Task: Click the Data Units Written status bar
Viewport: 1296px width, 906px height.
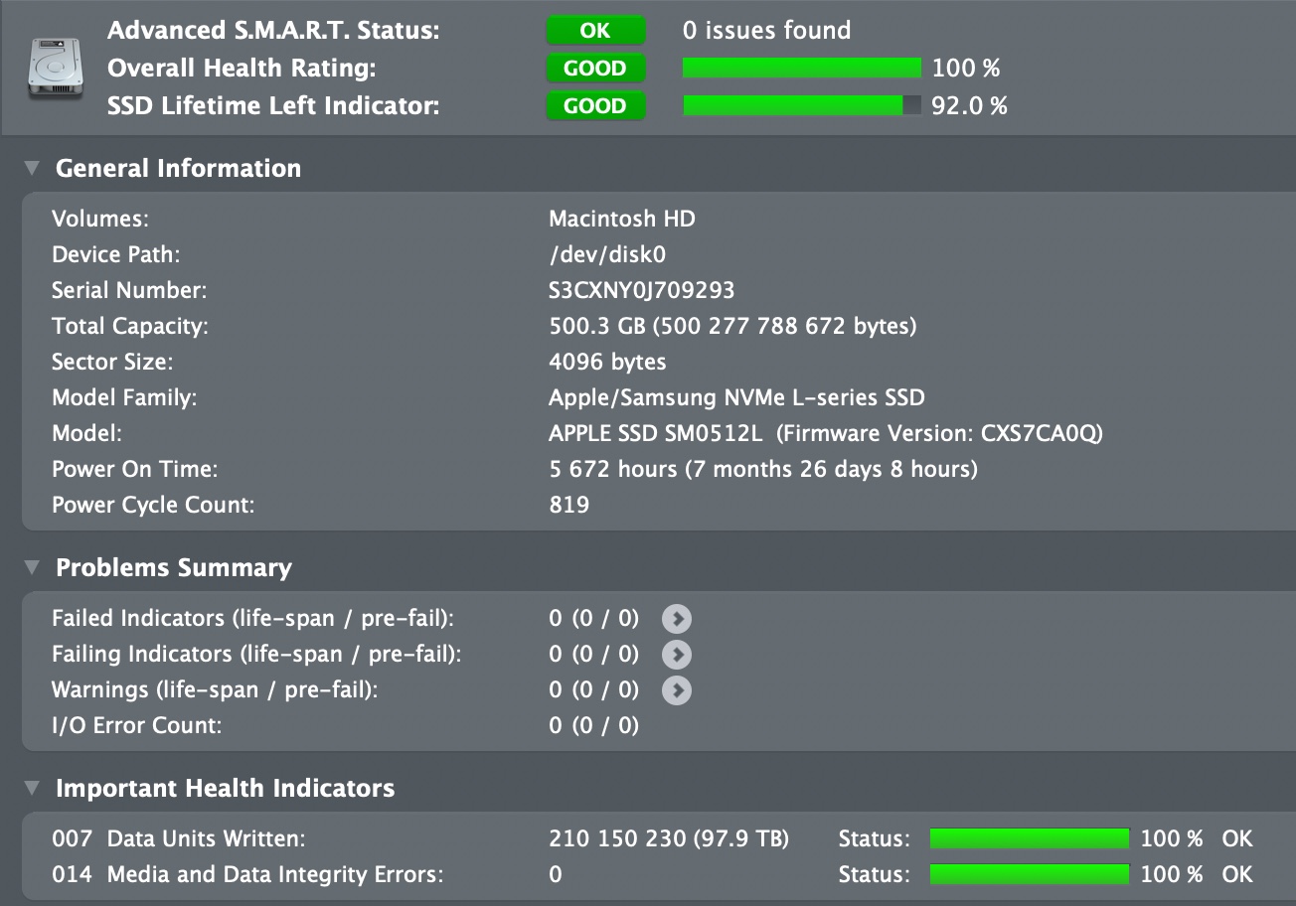Action: point(1029,839)
